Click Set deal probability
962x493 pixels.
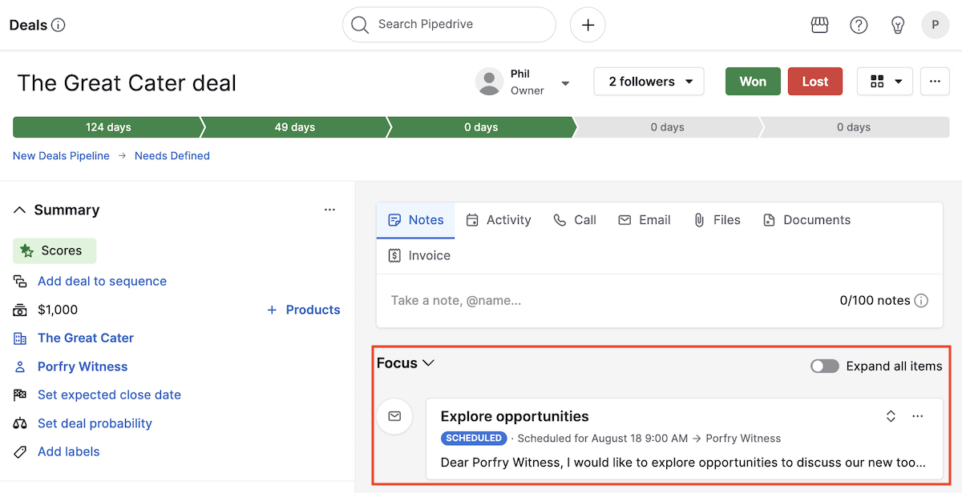coord(95,423)
